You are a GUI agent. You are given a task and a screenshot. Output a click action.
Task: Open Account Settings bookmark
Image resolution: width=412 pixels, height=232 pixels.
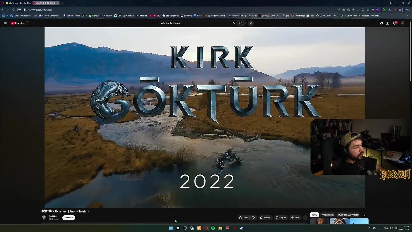[238, 15]
